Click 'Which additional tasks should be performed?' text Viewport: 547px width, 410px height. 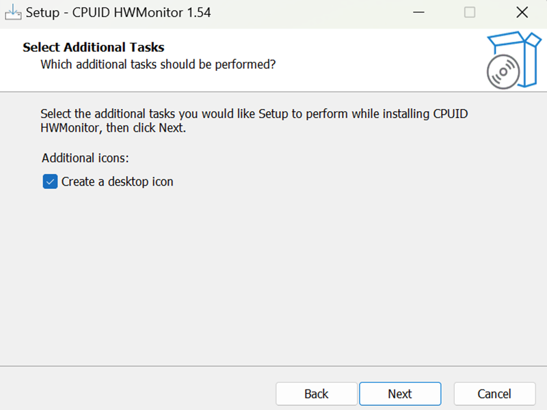pos(158,65)
